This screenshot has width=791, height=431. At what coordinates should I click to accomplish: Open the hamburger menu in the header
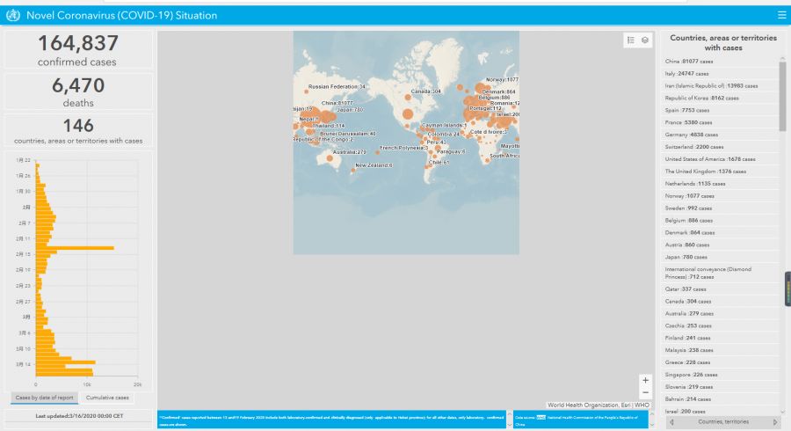pyautogui.click(x=781, y=15)
